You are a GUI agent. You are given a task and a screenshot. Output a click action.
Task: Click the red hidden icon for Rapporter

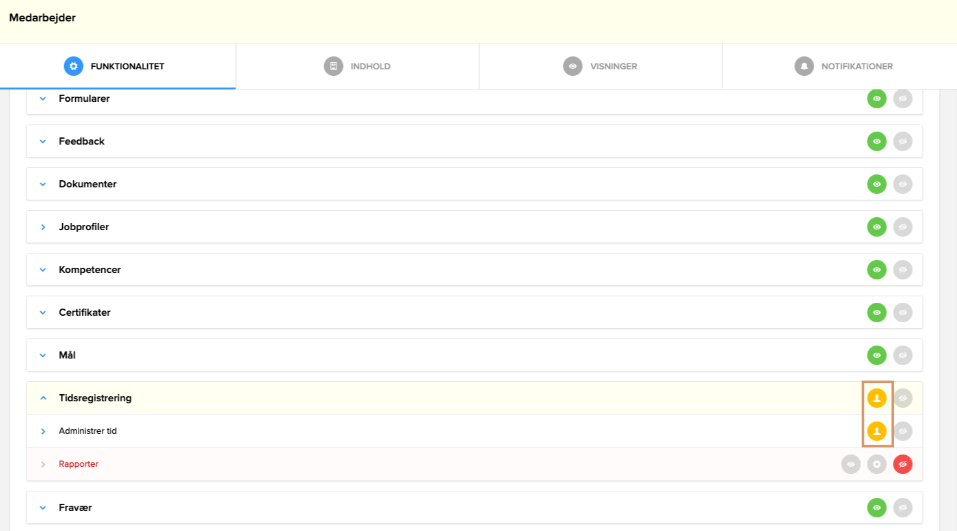903,464
